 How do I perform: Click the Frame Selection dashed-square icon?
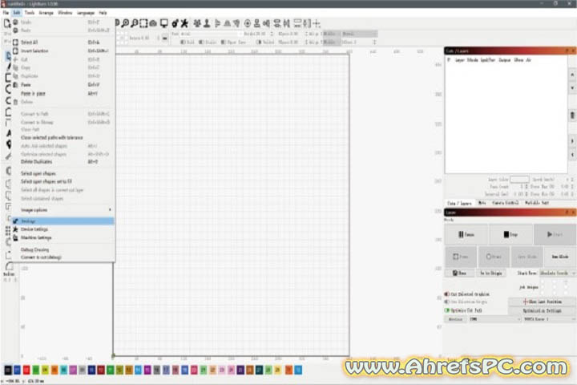[143, 23]
